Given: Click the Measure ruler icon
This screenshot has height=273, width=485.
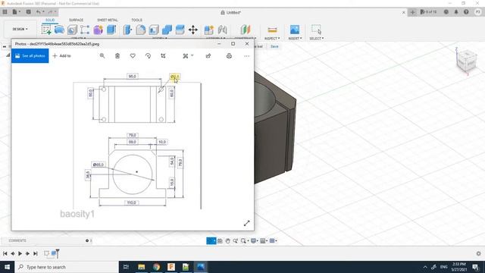Looking at the screenshot, I should [272, 30].
